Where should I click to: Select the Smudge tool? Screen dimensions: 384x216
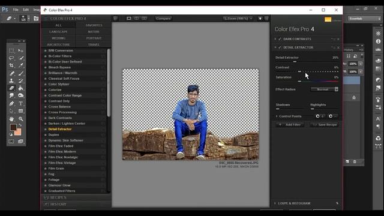(11, 95)
